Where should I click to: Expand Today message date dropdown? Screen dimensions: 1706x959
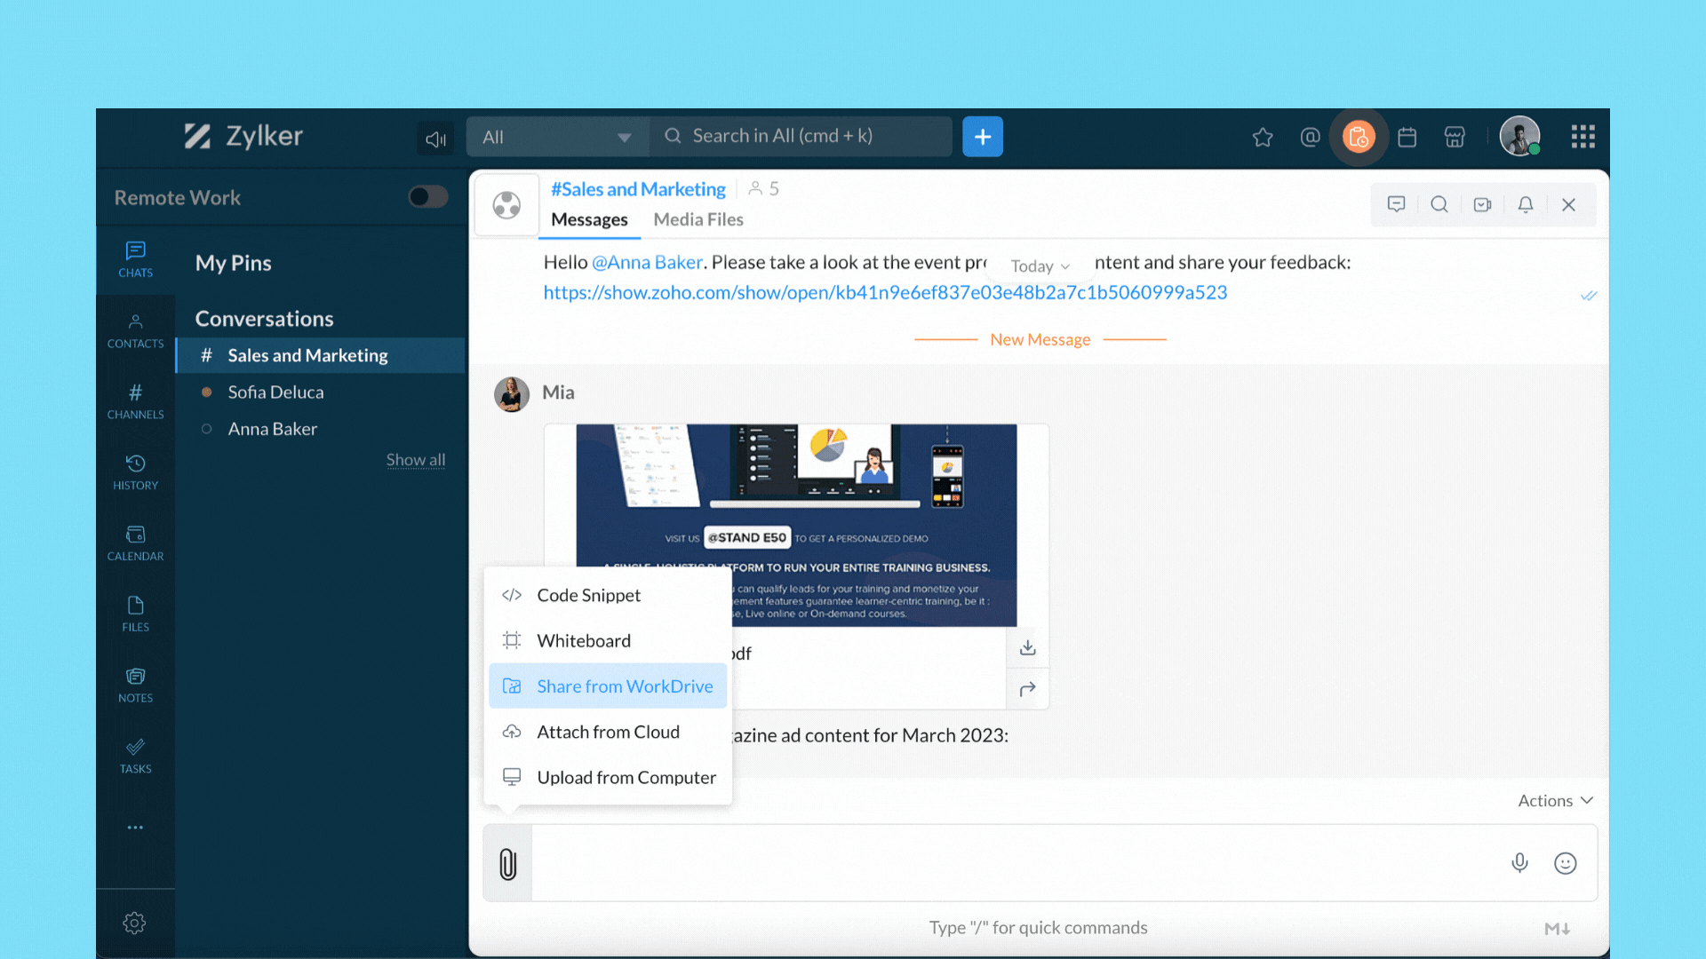(1040, 264)
